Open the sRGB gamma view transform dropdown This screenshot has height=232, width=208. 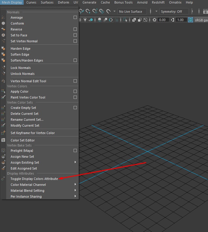point(201,20)
